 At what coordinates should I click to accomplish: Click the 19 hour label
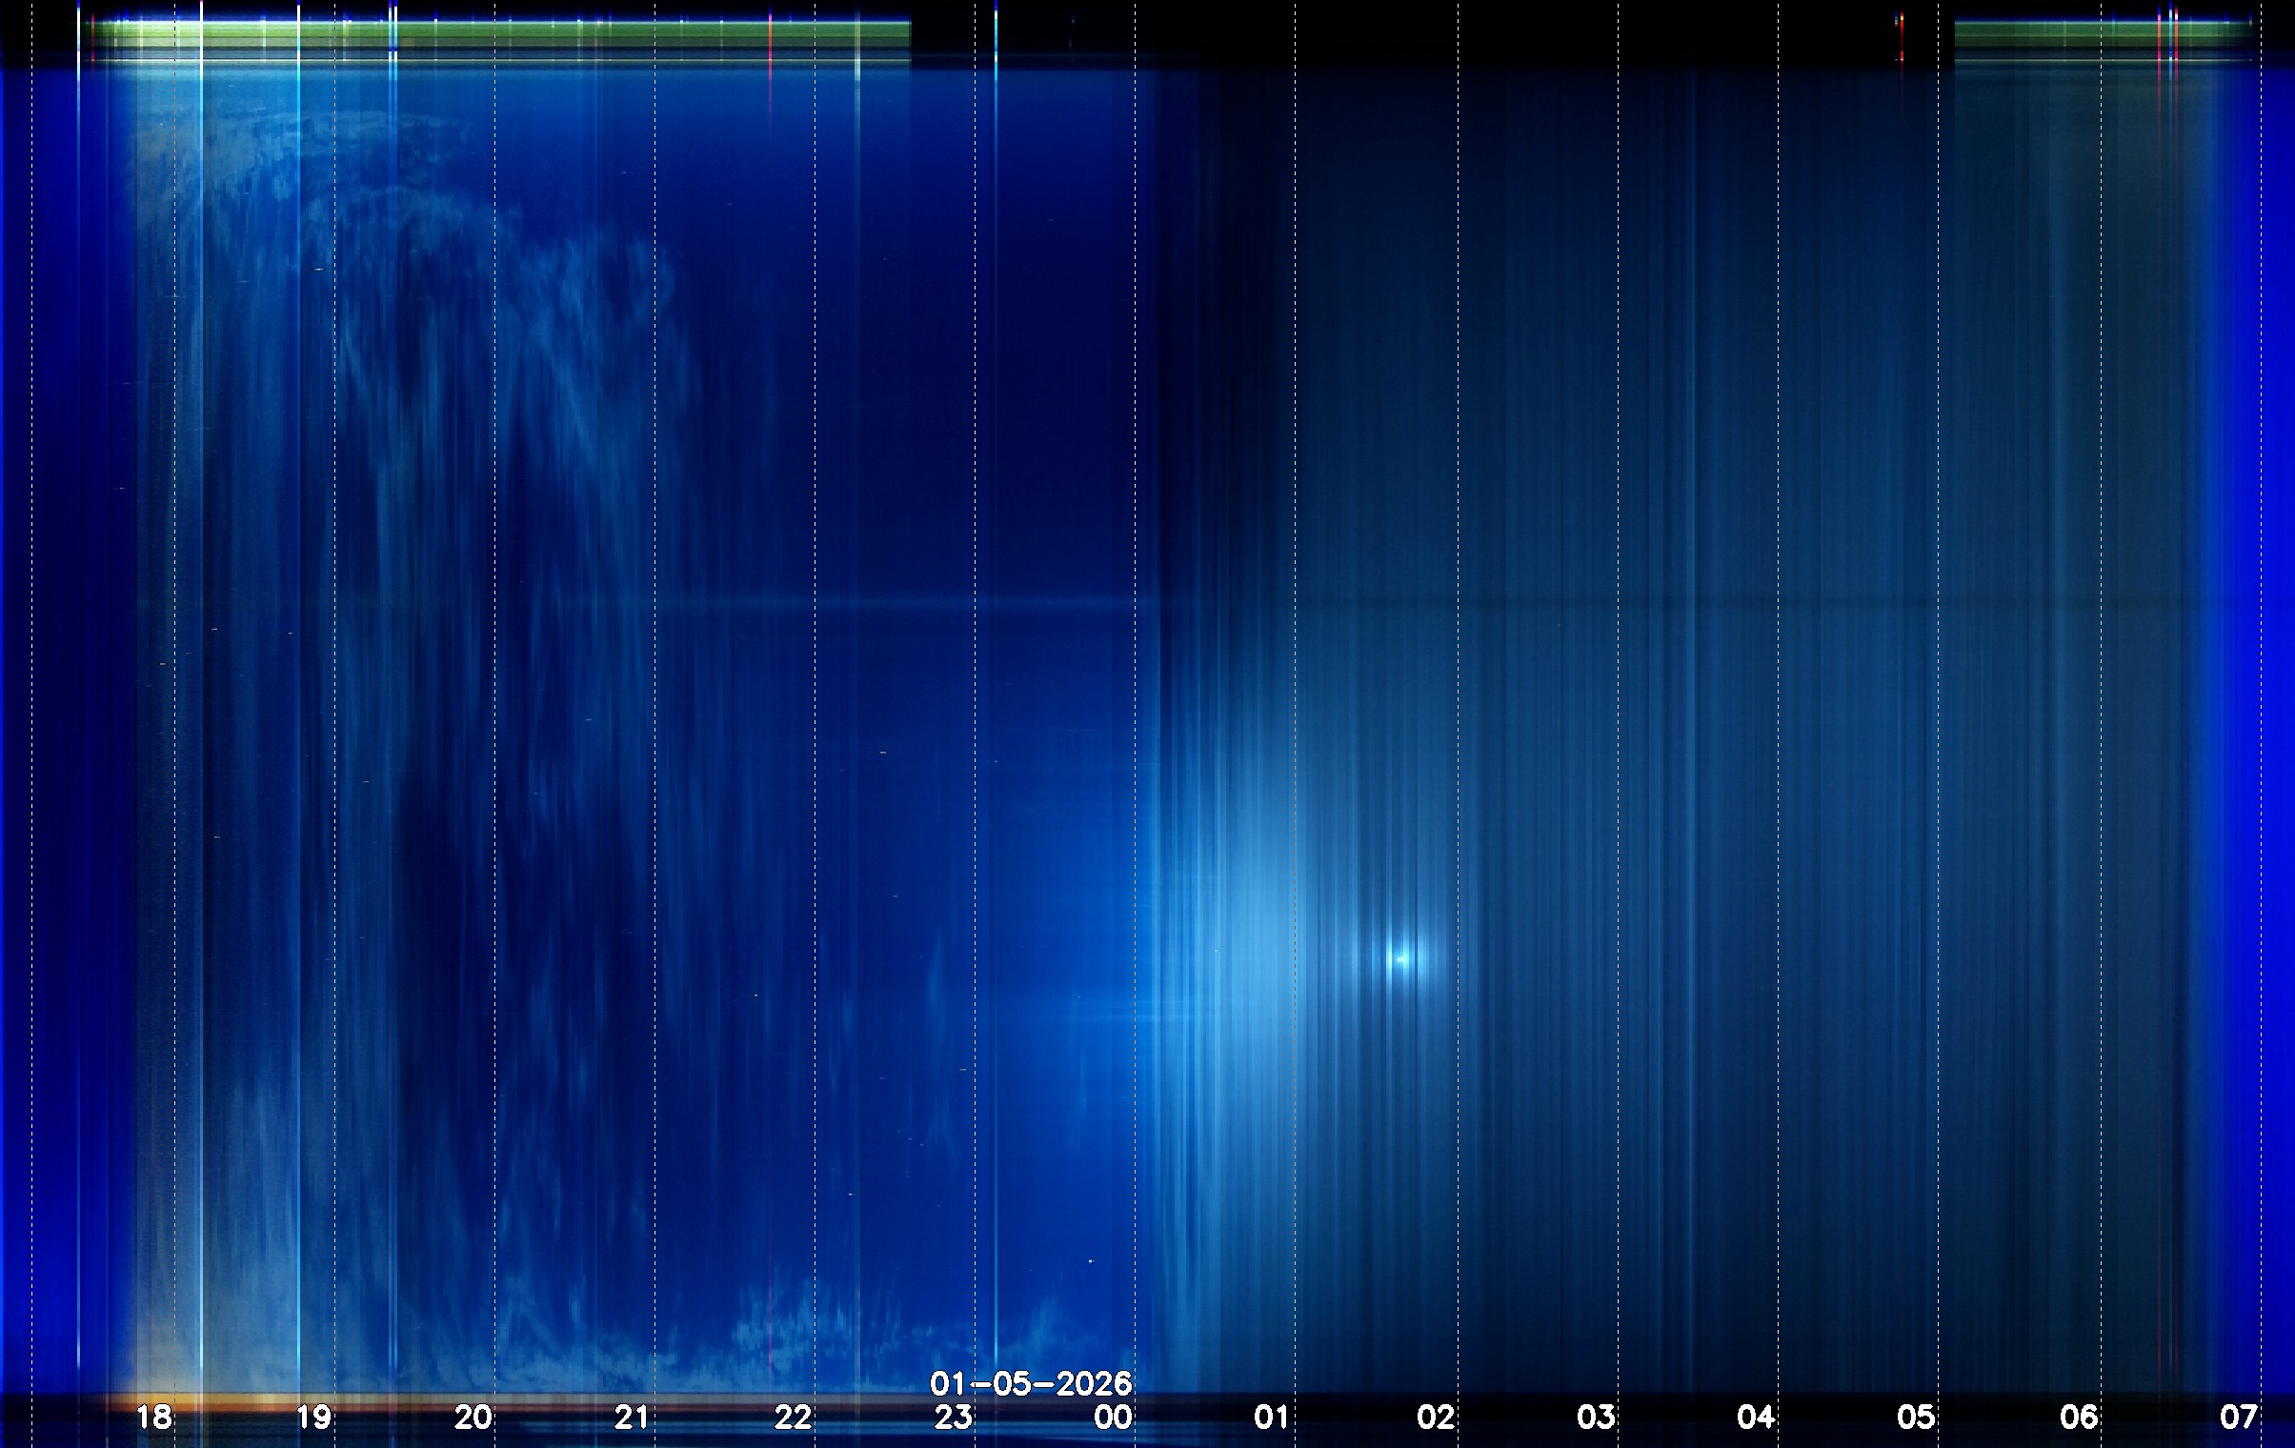(x=313, y=1418)
